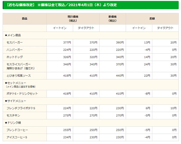
Task: Click モスライスバーガー new price 370円
Action: (120, 64)
